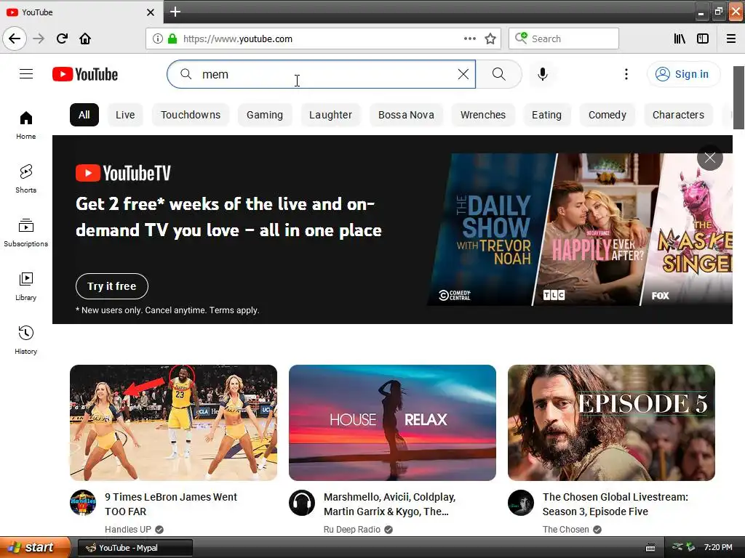Open '9 Times LeBron James Went TOO FAR' title
745x558 pixels.
point(171,504)
